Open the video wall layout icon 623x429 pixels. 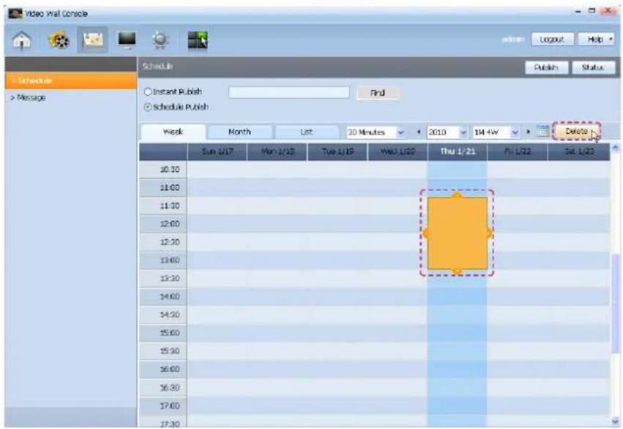click(198, 39)
